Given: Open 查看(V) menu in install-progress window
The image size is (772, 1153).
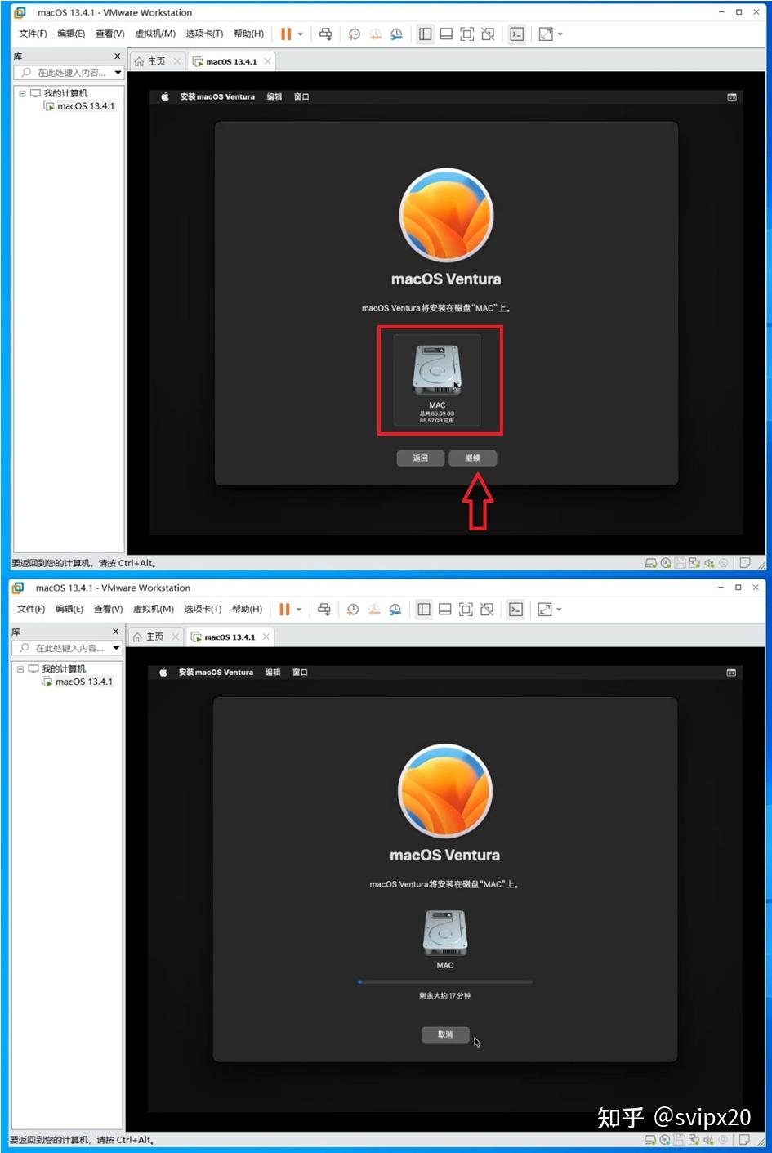Looking at the screenshot, I should click(108, 609).
